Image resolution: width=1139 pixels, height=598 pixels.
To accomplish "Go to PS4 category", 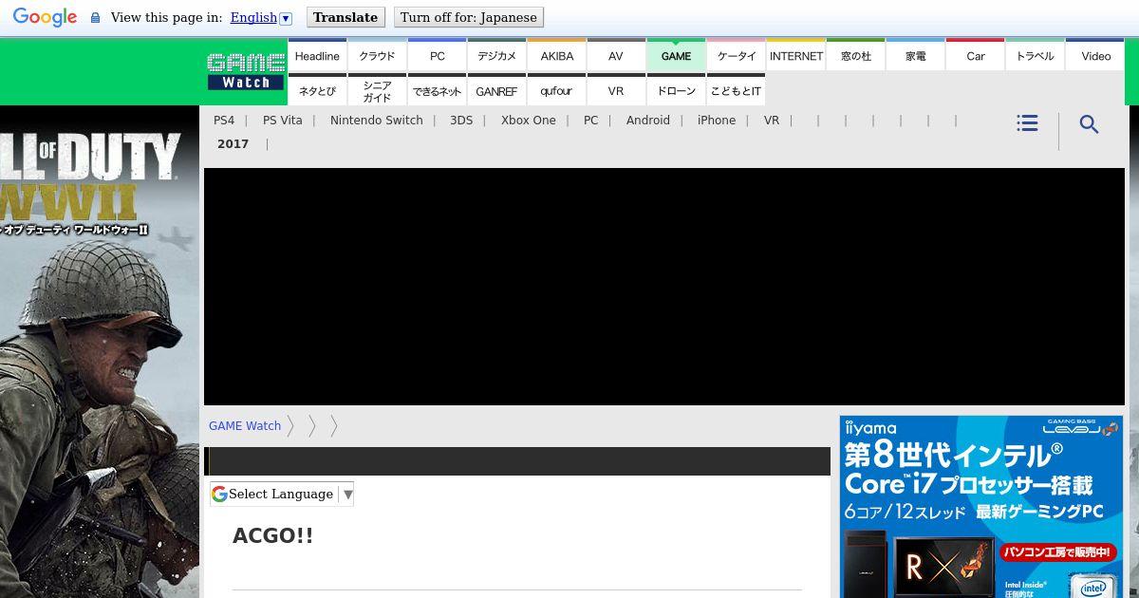I will [224, 121].
